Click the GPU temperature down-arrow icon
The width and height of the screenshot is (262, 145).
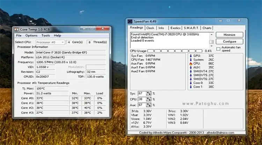click(x=191, y=56)
